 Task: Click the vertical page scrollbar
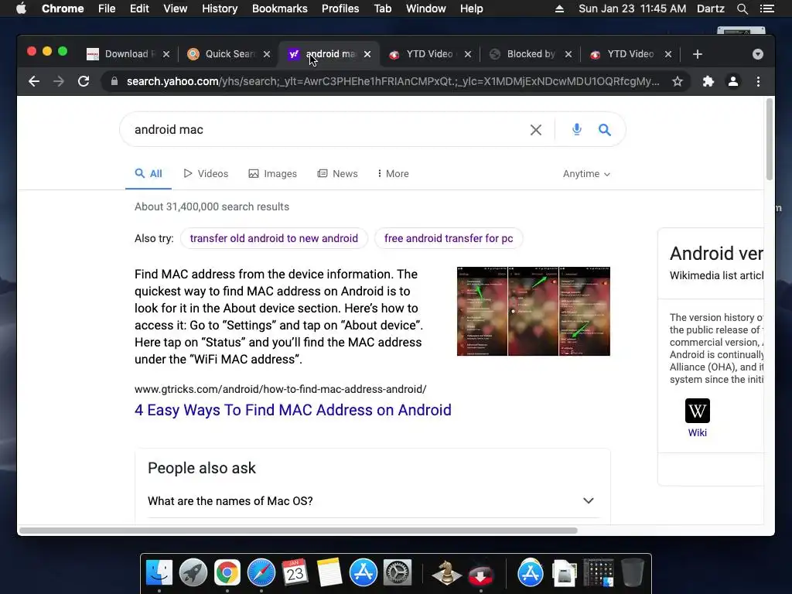coord(770,139)
